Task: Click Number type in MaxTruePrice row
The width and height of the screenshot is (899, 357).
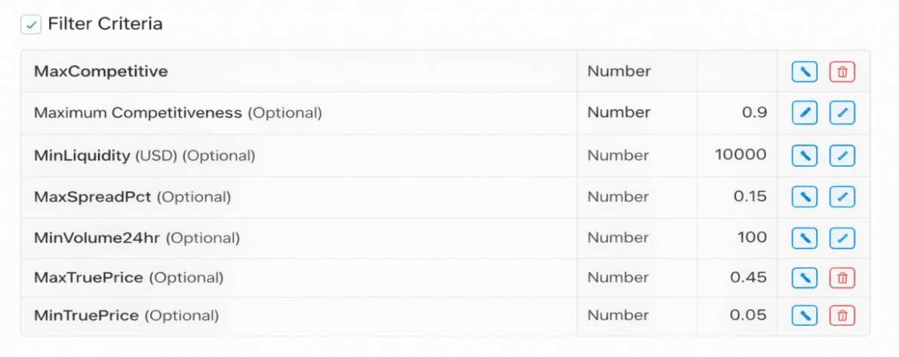Action: (619, 278)
